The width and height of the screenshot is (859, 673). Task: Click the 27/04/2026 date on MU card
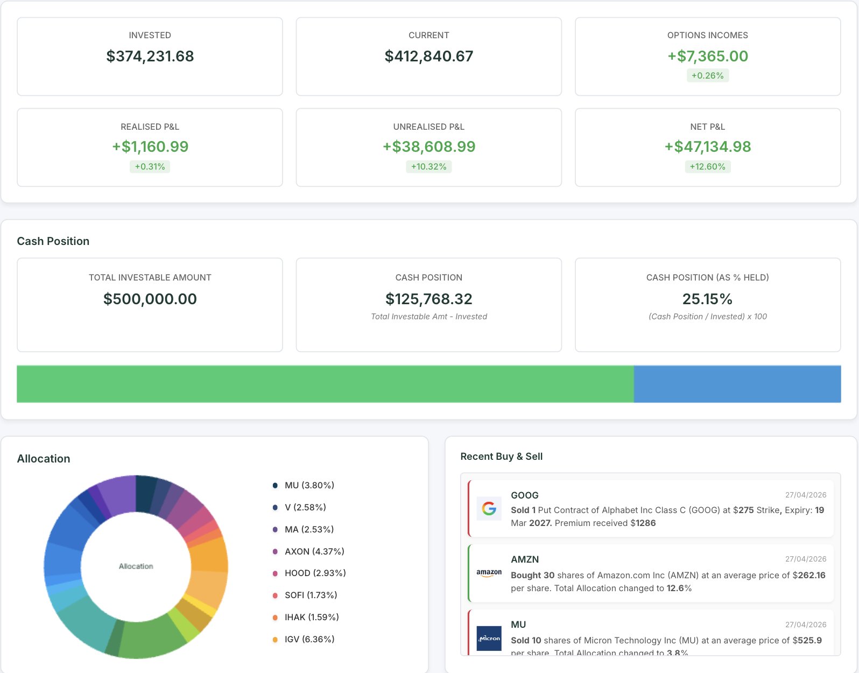(806, 625)
